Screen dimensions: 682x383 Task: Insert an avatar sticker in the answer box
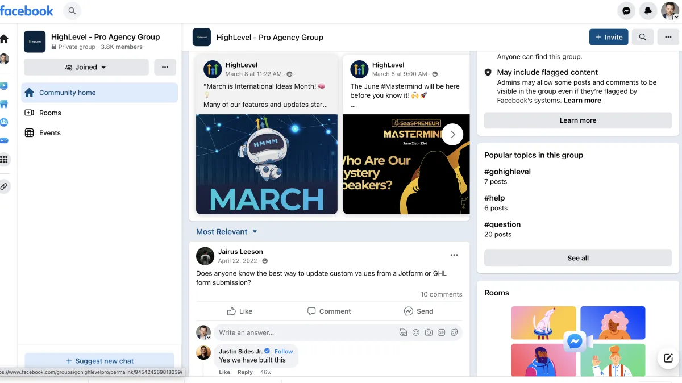click(404, 332)
